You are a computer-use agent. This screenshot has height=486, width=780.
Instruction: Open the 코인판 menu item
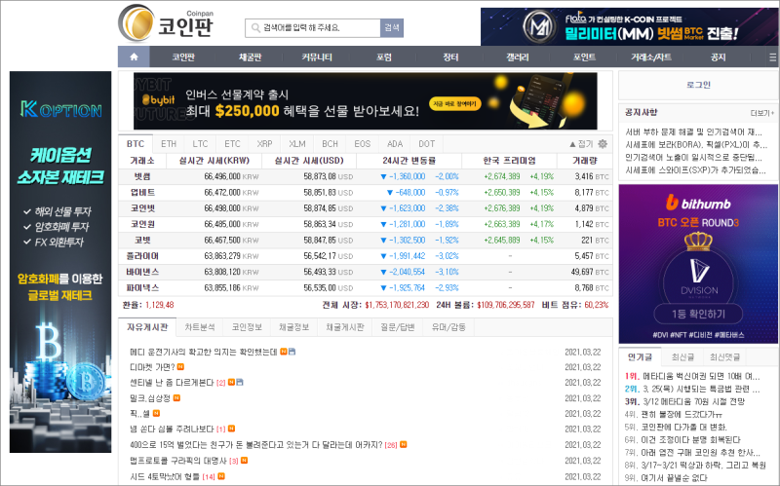click(x=183, y=57)
